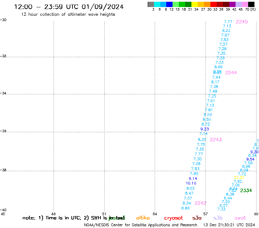
Task: Select the 's3a' satellite legend label
Action: pyautogui.click(x=197, y=218)
